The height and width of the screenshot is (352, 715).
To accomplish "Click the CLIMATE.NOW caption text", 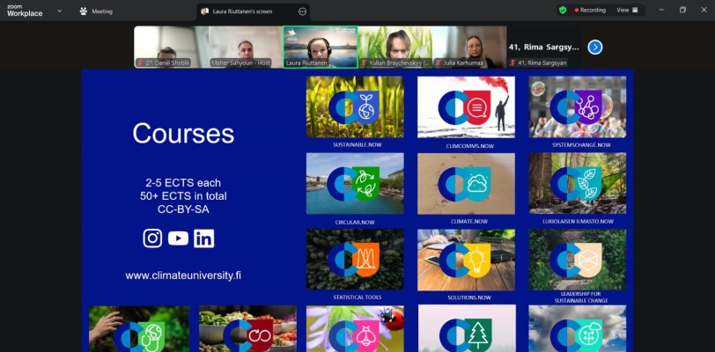I will pos(469,222).
